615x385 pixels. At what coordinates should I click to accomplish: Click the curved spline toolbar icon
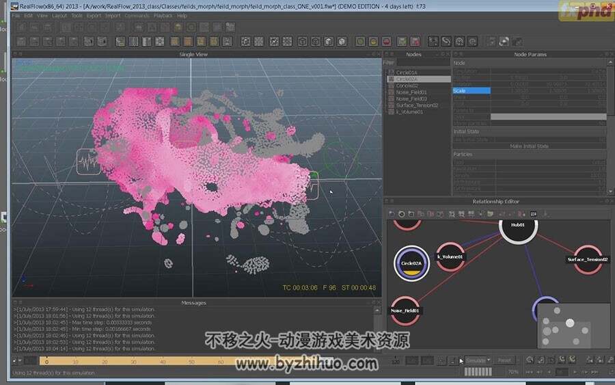446,41
